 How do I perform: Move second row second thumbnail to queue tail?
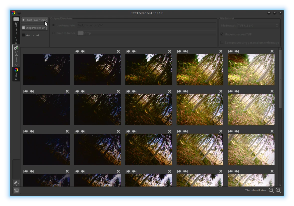click(x=83, y=91)
